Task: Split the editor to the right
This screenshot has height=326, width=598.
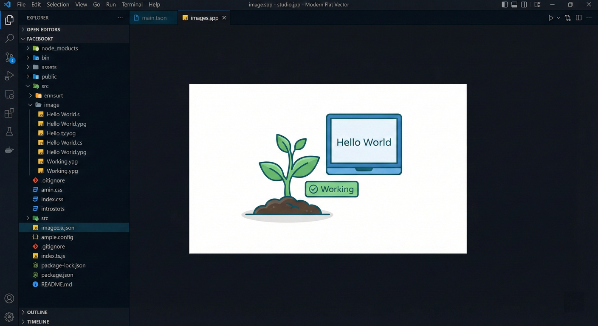Action: click(578, 18)
